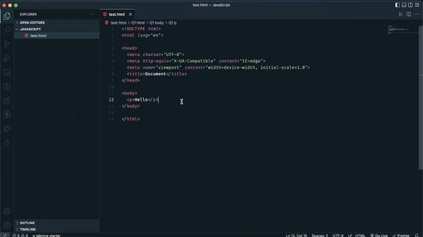Click the word Hello in paragraph
This screenshot has width=423, height=237.
point(141,99)
